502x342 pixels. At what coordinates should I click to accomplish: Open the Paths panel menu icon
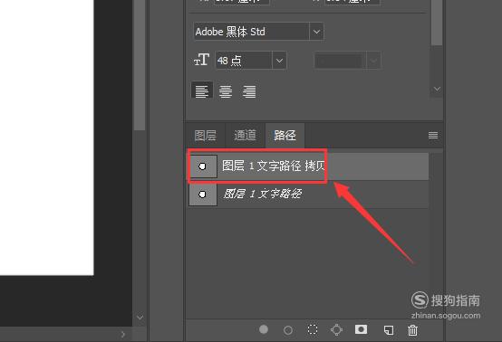[433, 135]
